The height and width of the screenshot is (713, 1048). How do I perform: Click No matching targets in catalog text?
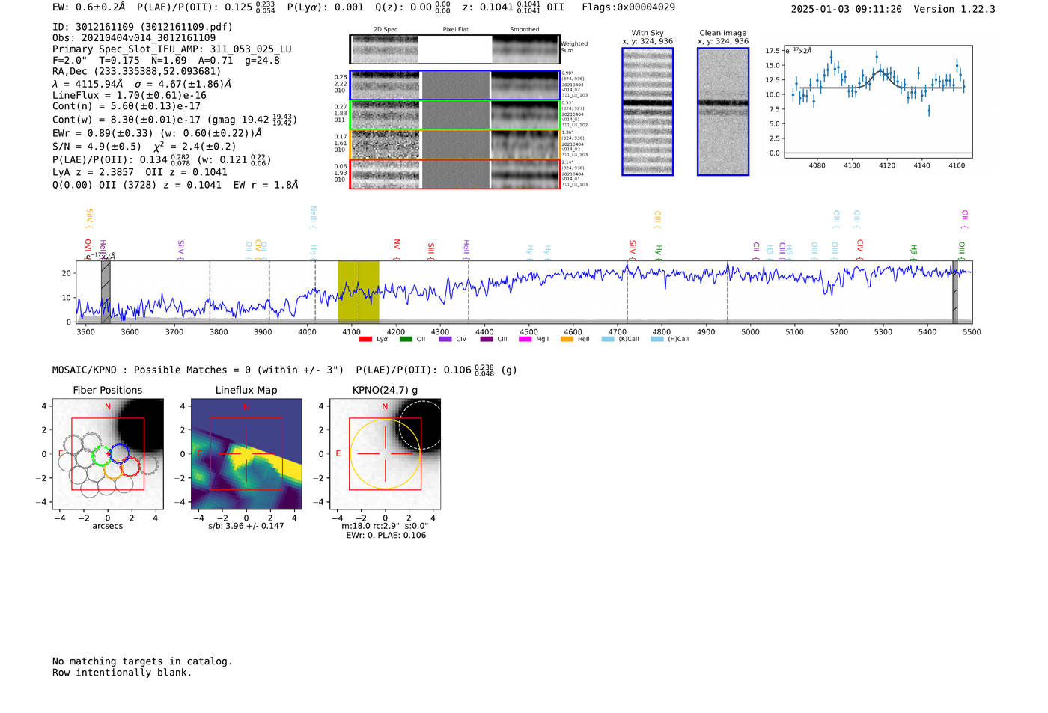pyautogui.click(x=142, y=661)
